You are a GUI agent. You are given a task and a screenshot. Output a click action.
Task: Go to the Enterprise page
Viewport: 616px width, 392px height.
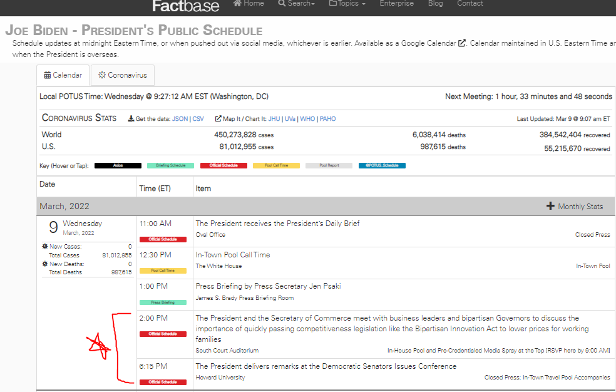(396, 4)
